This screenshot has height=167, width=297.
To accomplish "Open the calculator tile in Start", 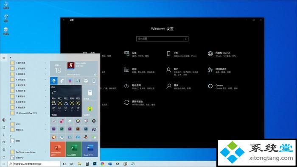I will pyautogui.click(x=90, y=93).
